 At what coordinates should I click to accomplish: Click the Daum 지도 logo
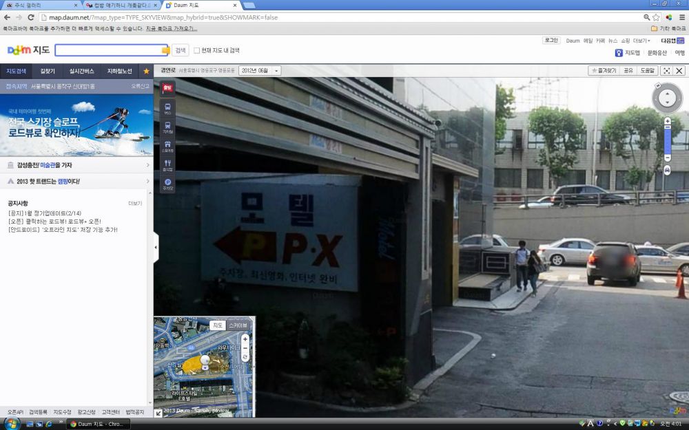point(28,50)
